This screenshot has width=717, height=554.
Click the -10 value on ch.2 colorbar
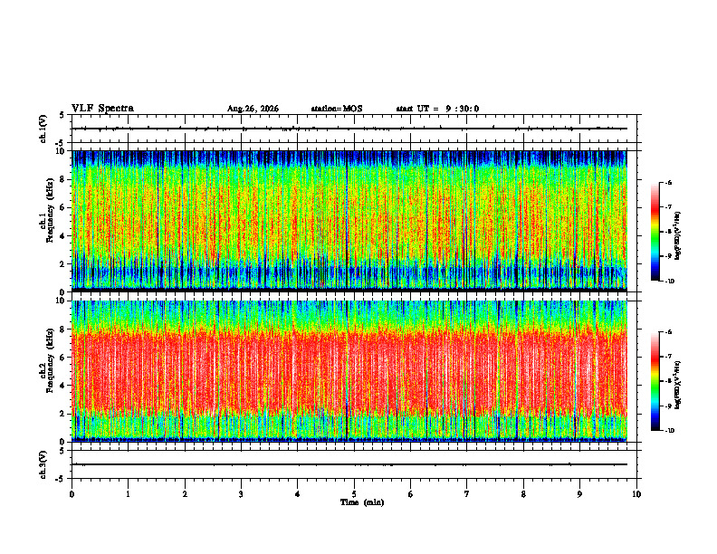coord(670,430)
